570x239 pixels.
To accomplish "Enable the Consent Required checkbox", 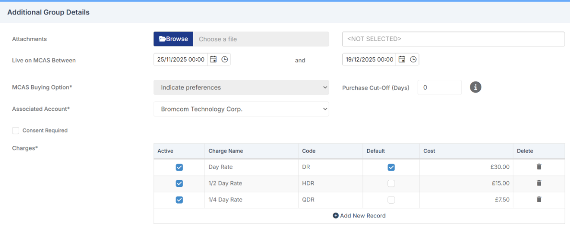I will pyautogui.click(x=16, y=130).
